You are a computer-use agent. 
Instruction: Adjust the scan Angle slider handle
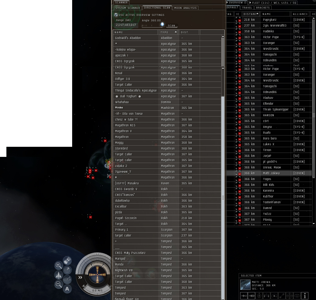click(x=162, y=24)
